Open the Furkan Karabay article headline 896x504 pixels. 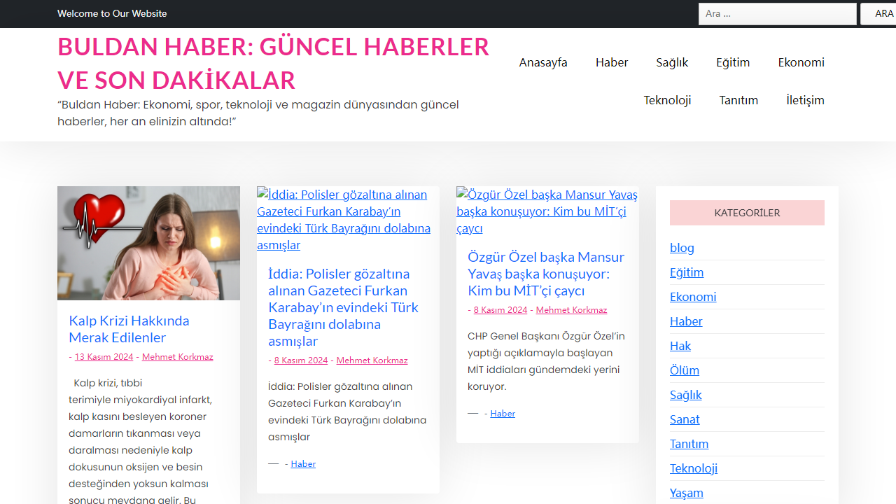[343, 307]
